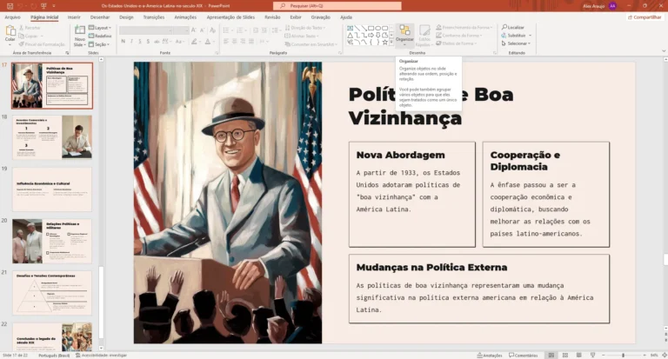Select slide 21 thumbnail
The width and height of the screenshot is (668, 359).
[x=52, y=293]
